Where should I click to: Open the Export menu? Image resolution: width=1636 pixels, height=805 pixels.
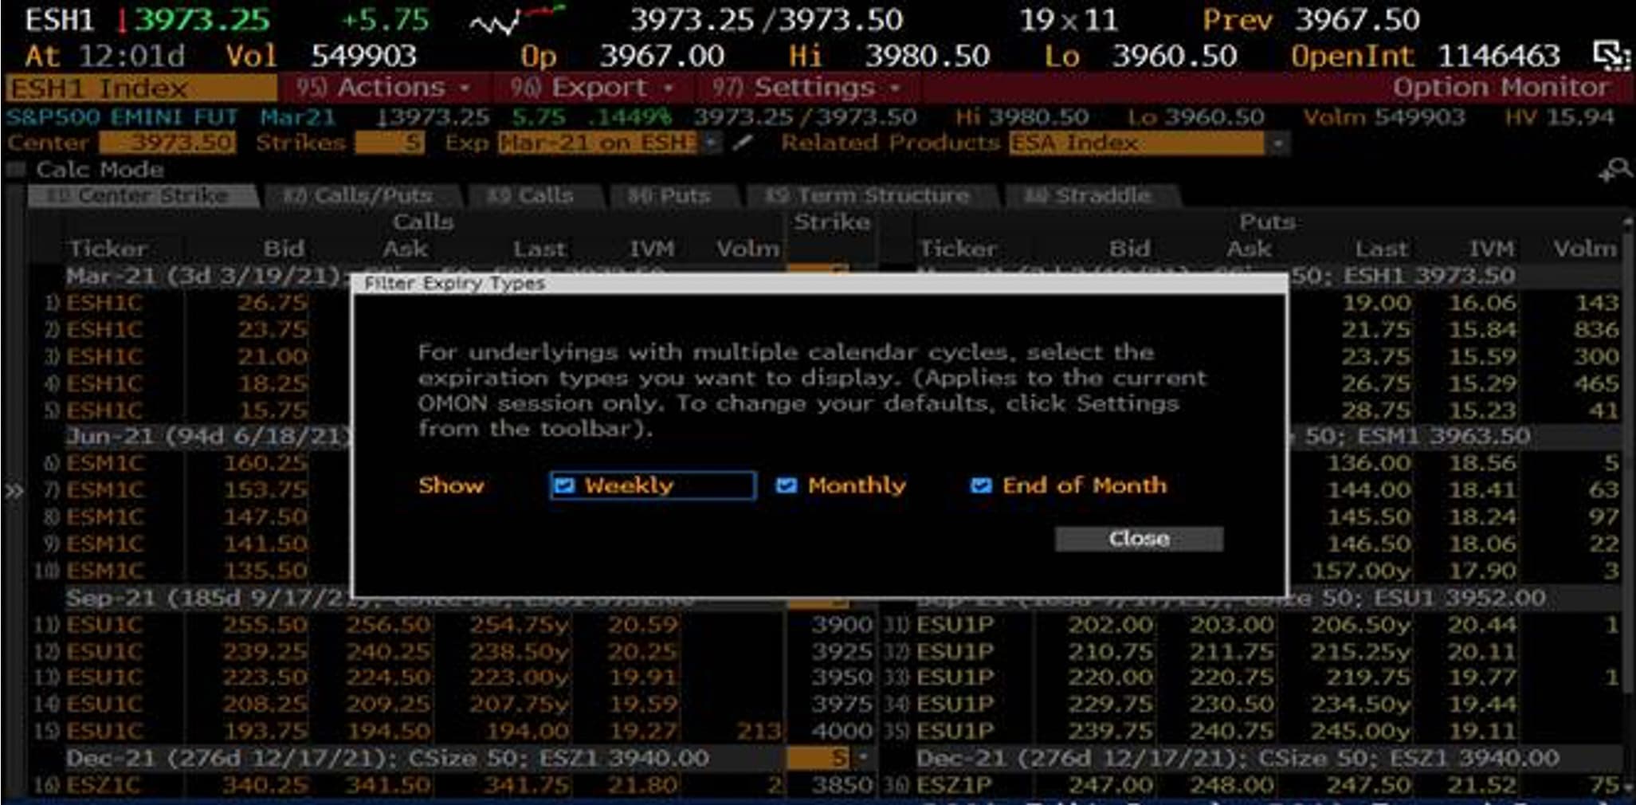click(593, 87)
